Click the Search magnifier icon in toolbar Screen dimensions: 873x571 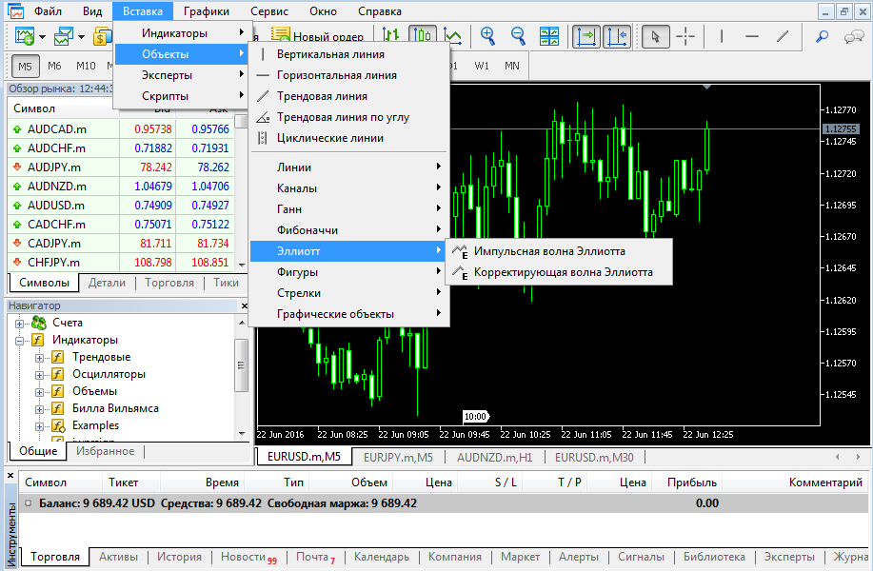823,36
